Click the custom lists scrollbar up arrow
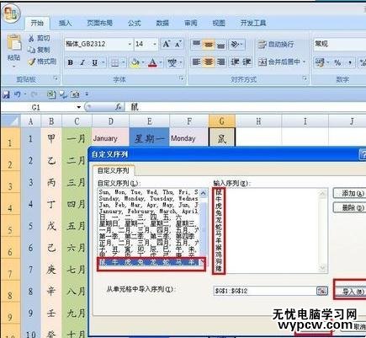The height and width of the screenshot is (338, 366). (x=203, y=193)
